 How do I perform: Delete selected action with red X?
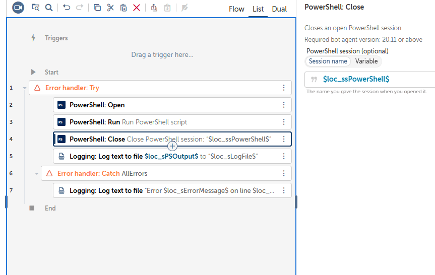click(x=137, y=8)
